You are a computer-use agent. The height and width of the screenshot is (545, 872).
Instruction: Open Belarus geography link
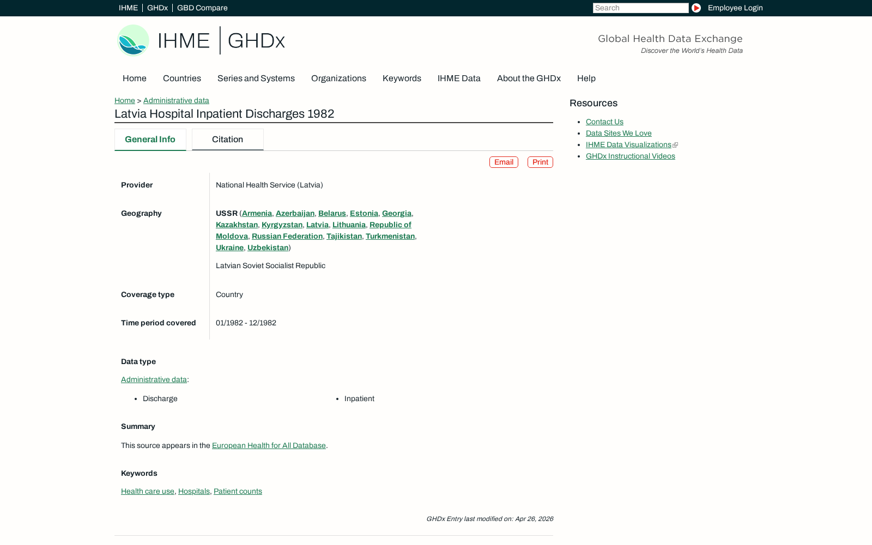point(332,214)
